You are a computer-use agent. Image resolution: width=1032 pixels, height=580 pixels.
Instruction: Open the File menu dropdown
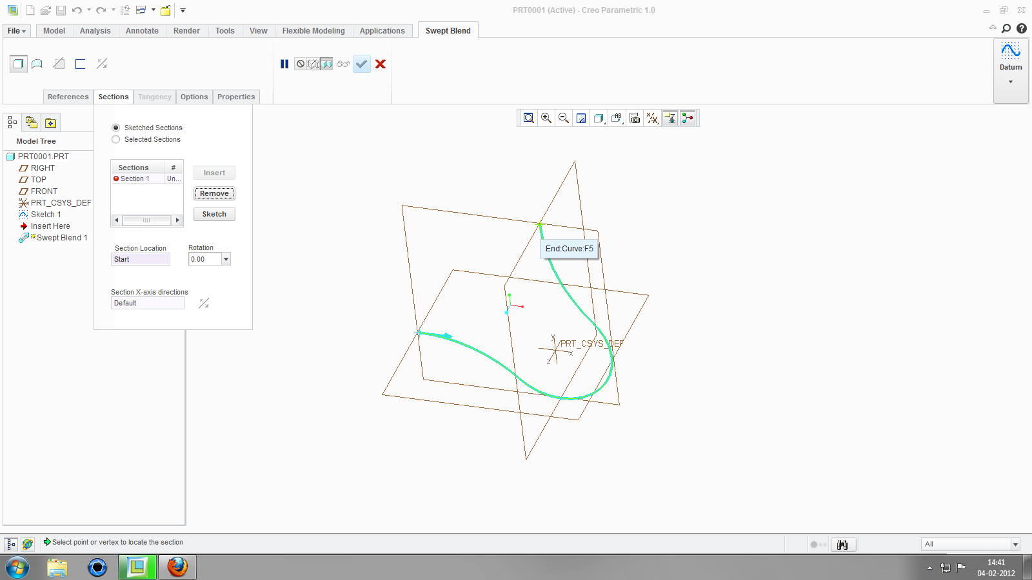17,31
